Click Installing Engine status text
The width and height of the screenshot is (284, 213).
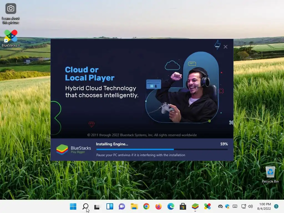tap(112, 144)
